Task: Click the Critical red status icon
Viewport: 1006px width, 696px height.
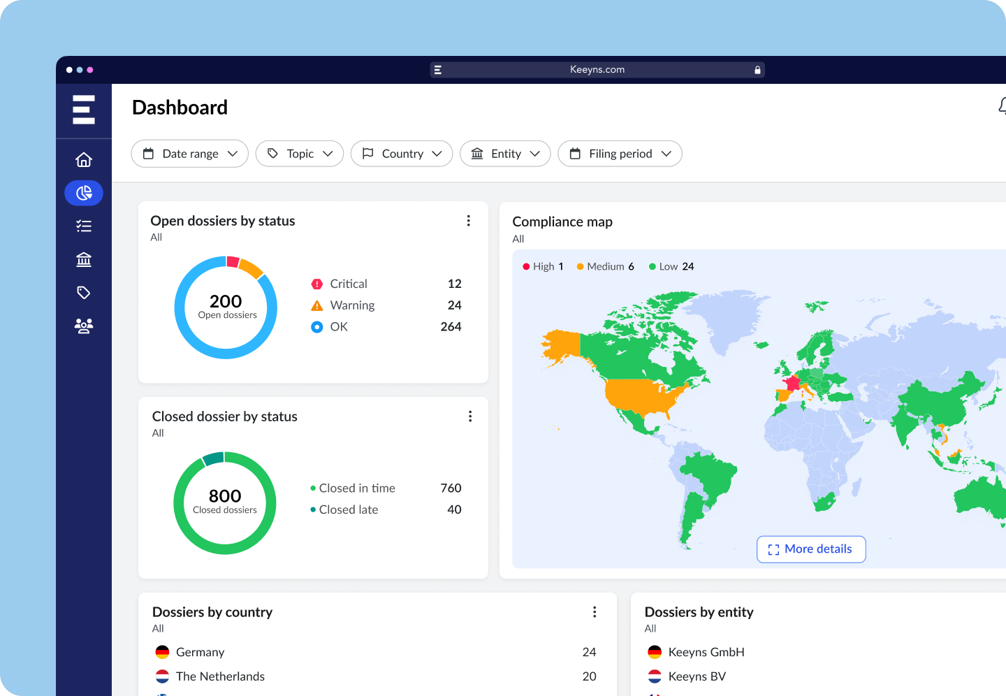Action: 316,284
